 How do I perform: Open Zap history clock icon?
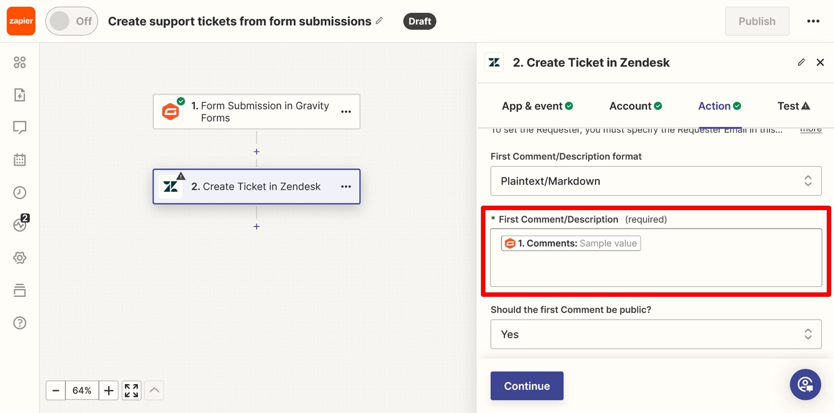tap(19, 193)
